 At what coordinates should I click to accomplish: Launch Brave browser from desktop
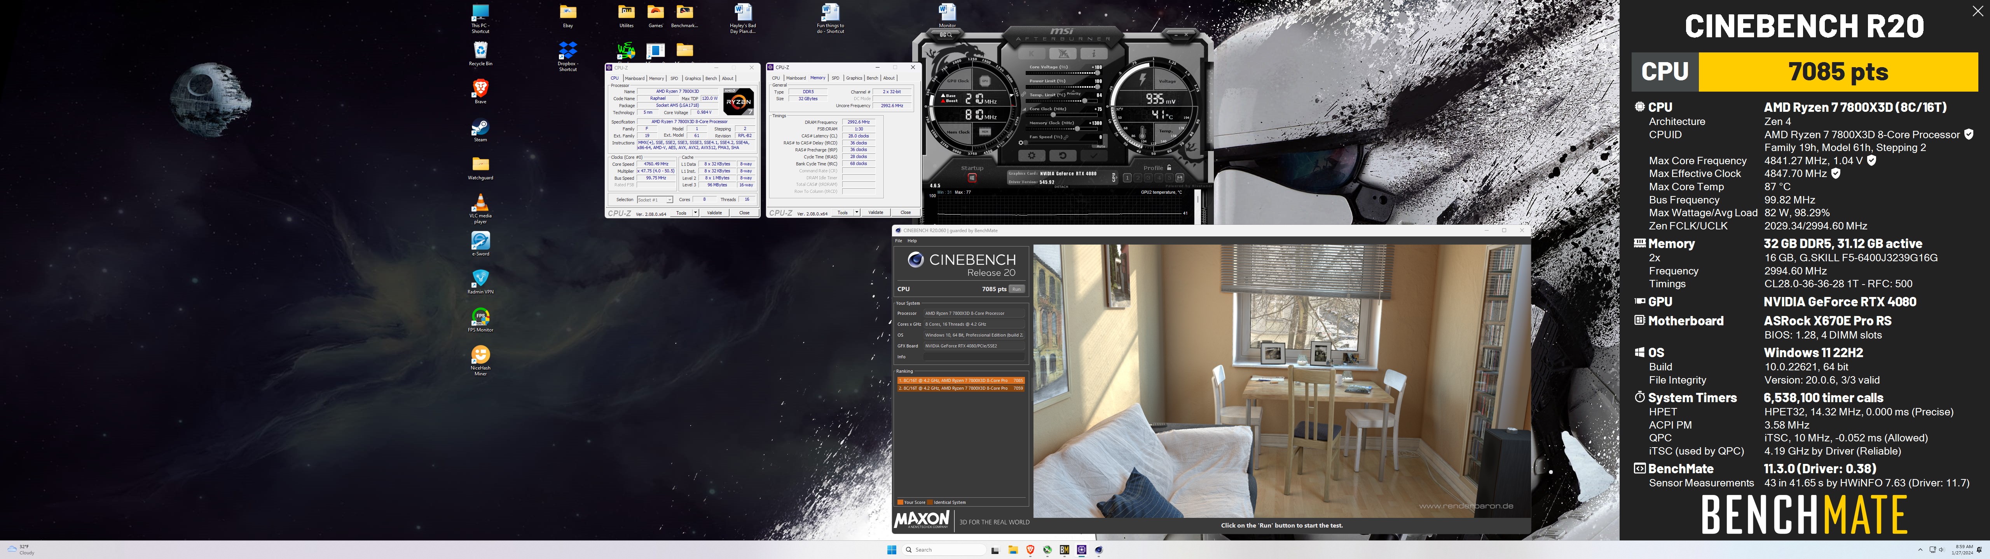(480, 91)
